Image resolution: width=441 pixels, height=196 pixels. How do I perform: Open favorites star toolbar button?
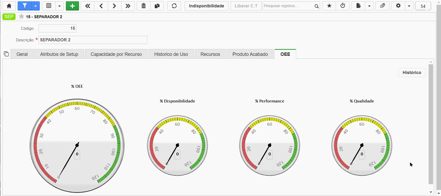[329, 6]
